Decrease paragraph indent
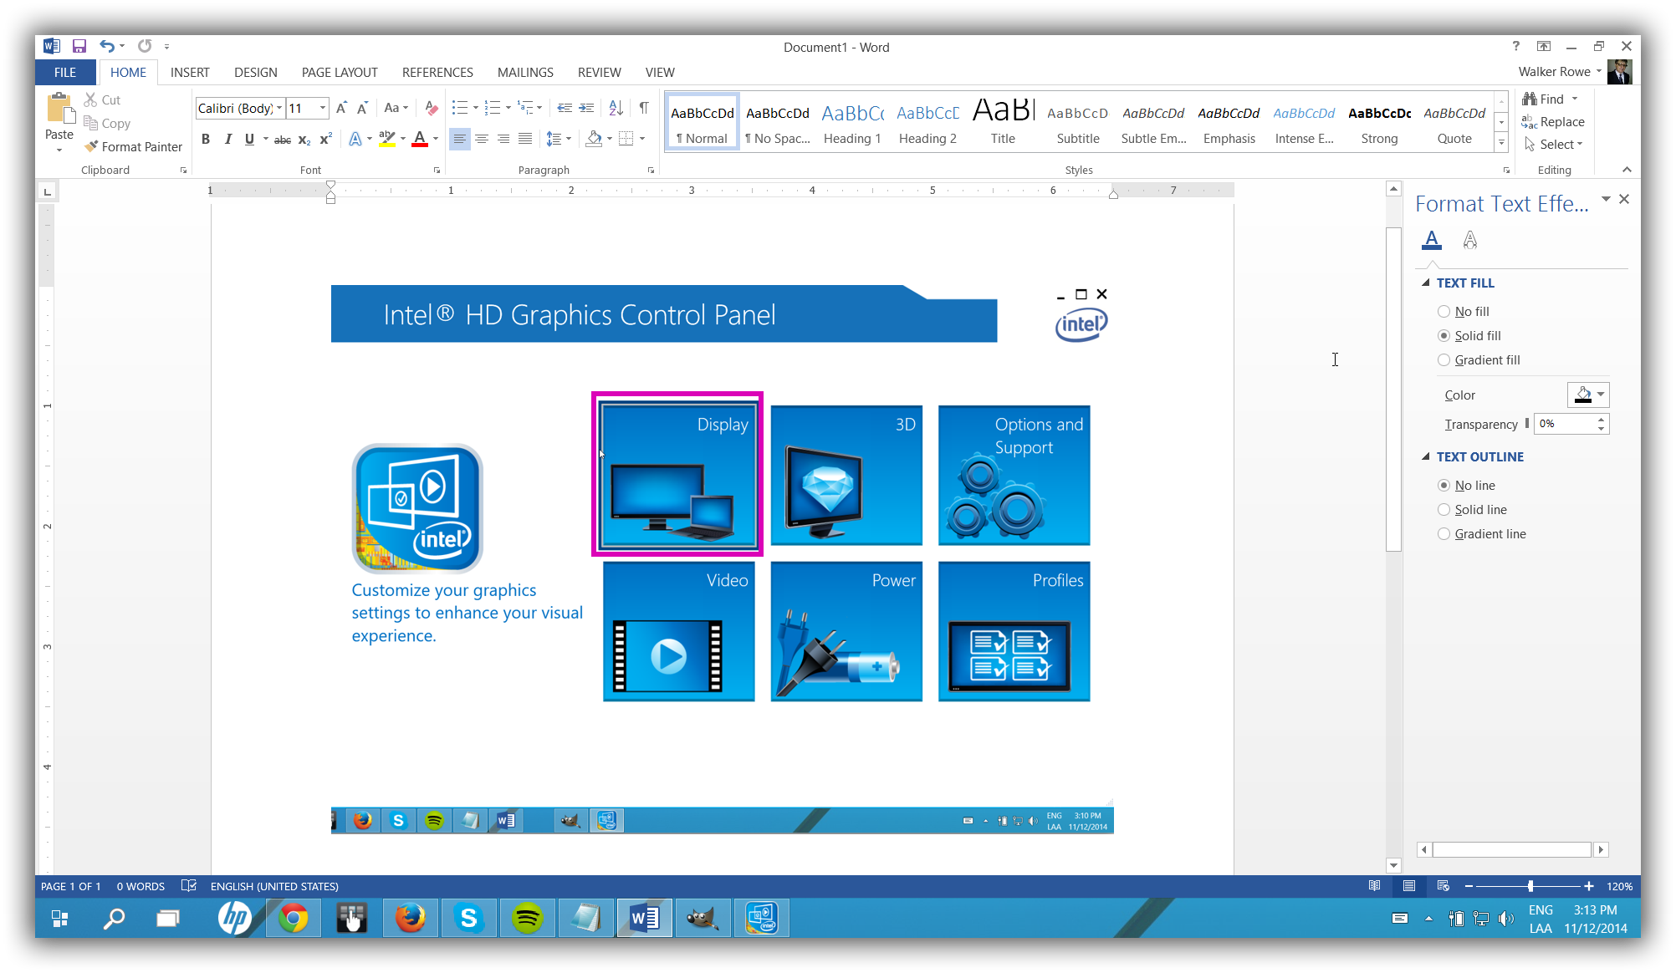 (565, 108)
